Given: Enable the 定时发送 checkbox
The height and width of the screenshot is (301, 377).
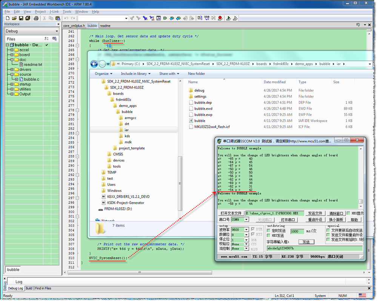Looking at the screenshot, I should click(269, 231).
